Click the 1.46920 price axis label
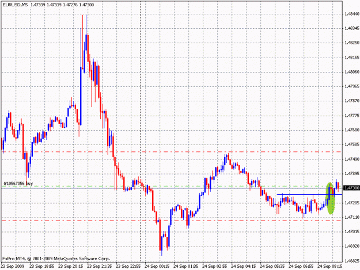This screenshot has height=270, width=360. pyautogui.click(x=352, y=246)
